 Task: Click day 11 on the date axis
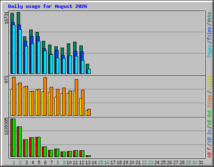[x=75, y=162]
